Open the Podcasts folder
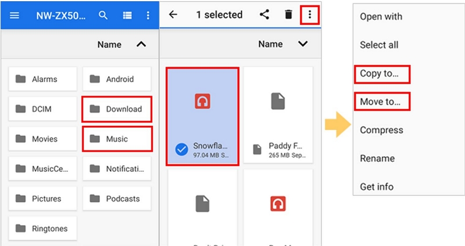465x246 pixels. tap(117, 198)
